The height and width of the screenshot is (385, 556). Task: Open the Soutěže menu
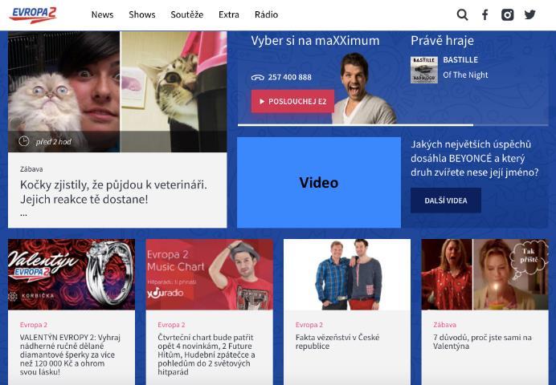pos(187,14)
